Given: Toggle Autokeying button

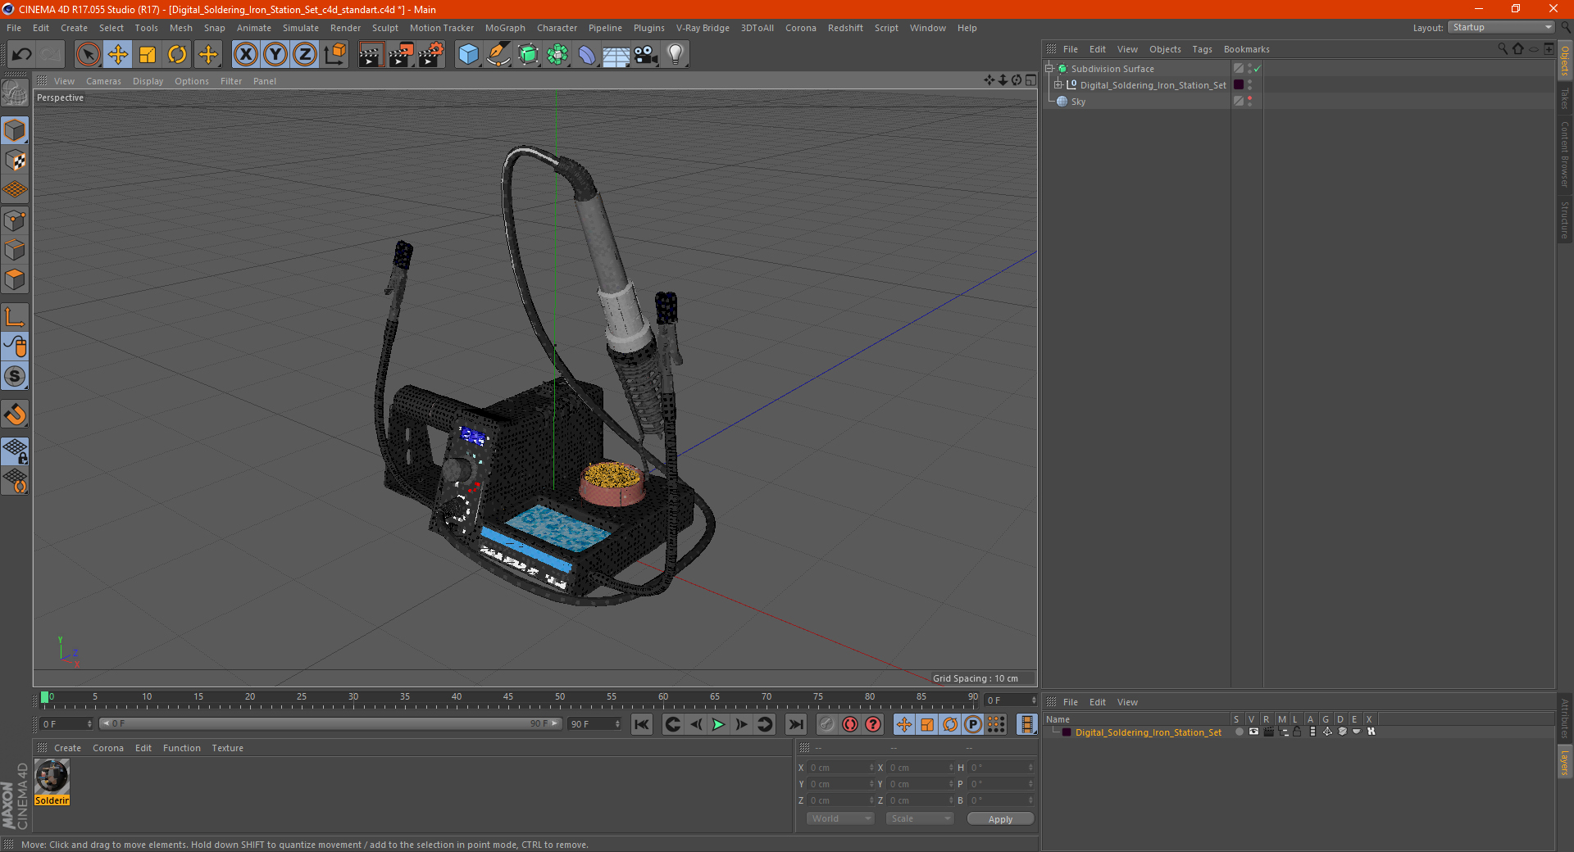Looking at the screenshot, I should pyautogui.click(x=850, y=724).
